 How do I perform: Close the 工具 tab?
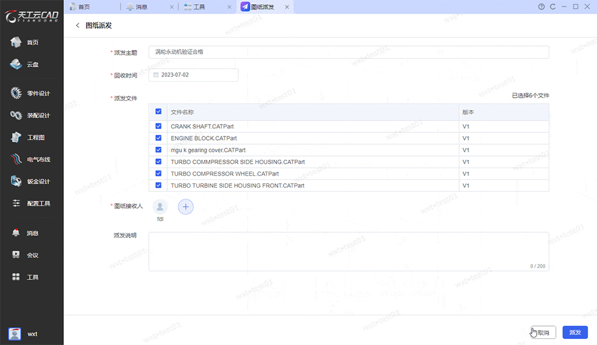click(229, 7)
